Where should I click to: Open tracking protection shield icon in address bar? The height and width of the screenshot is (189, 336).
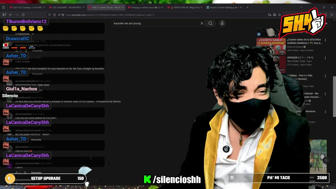click(50, 15)
